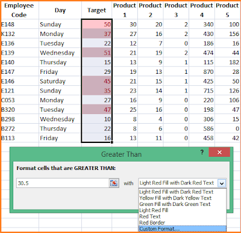Choose Light Red Fill with Dark Red Text option
Screen dimensions: 241x233
tap(183, 192)
